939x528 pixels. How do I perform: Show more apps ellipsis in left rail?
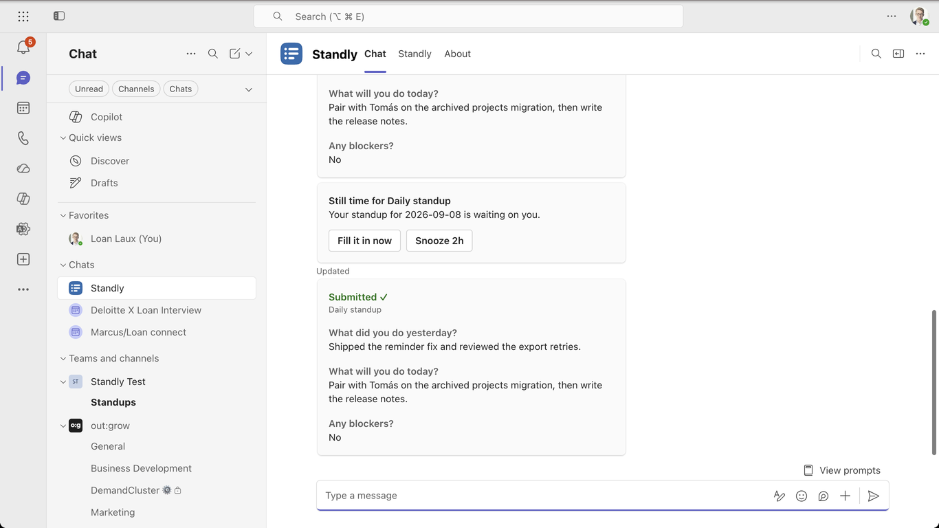23,289
